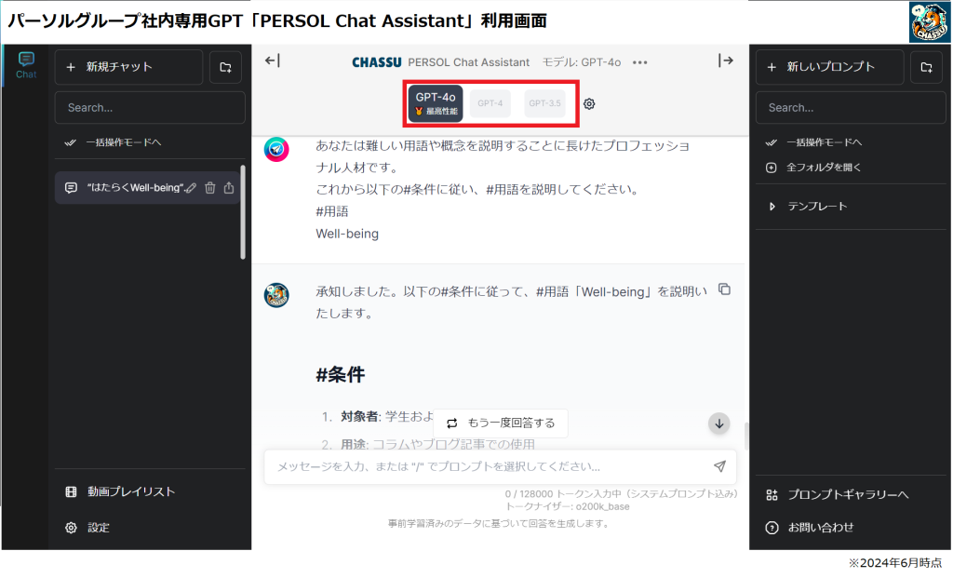Switch to 一括操作モードへ in right sidebar
This screenshot has width=953, height=578.
[x=813, y=142]
